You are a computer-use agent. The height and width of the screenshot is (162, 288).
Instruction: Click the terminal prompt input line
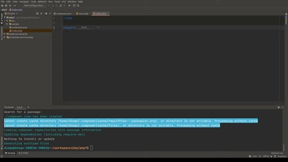(x=49, y=148)
